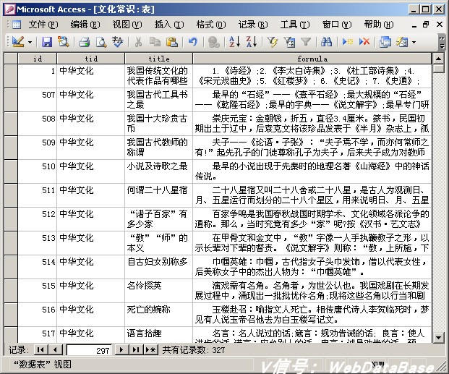Save the table with the floppy icon
The height and width of the screenshot is (374, 449).
pos(47,42)
